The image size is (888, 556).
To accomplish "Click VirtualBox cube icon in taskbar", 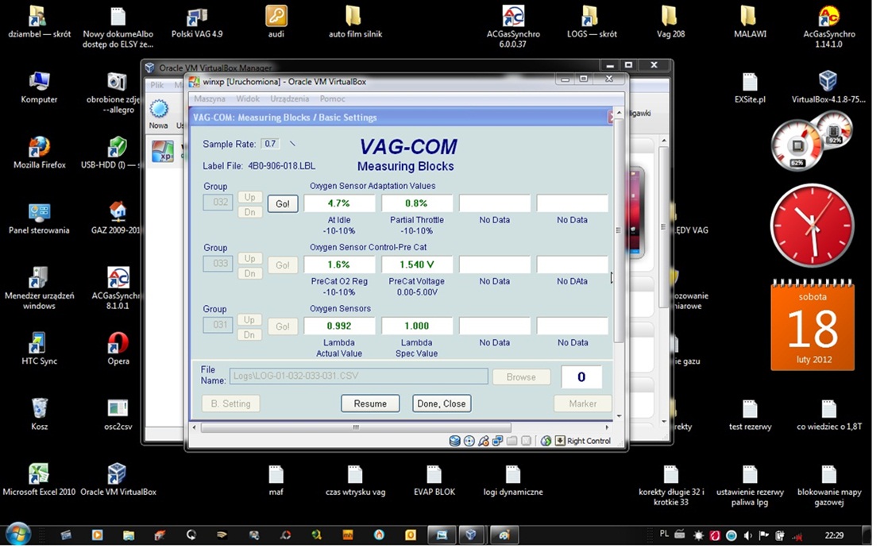I will point(471,535).
